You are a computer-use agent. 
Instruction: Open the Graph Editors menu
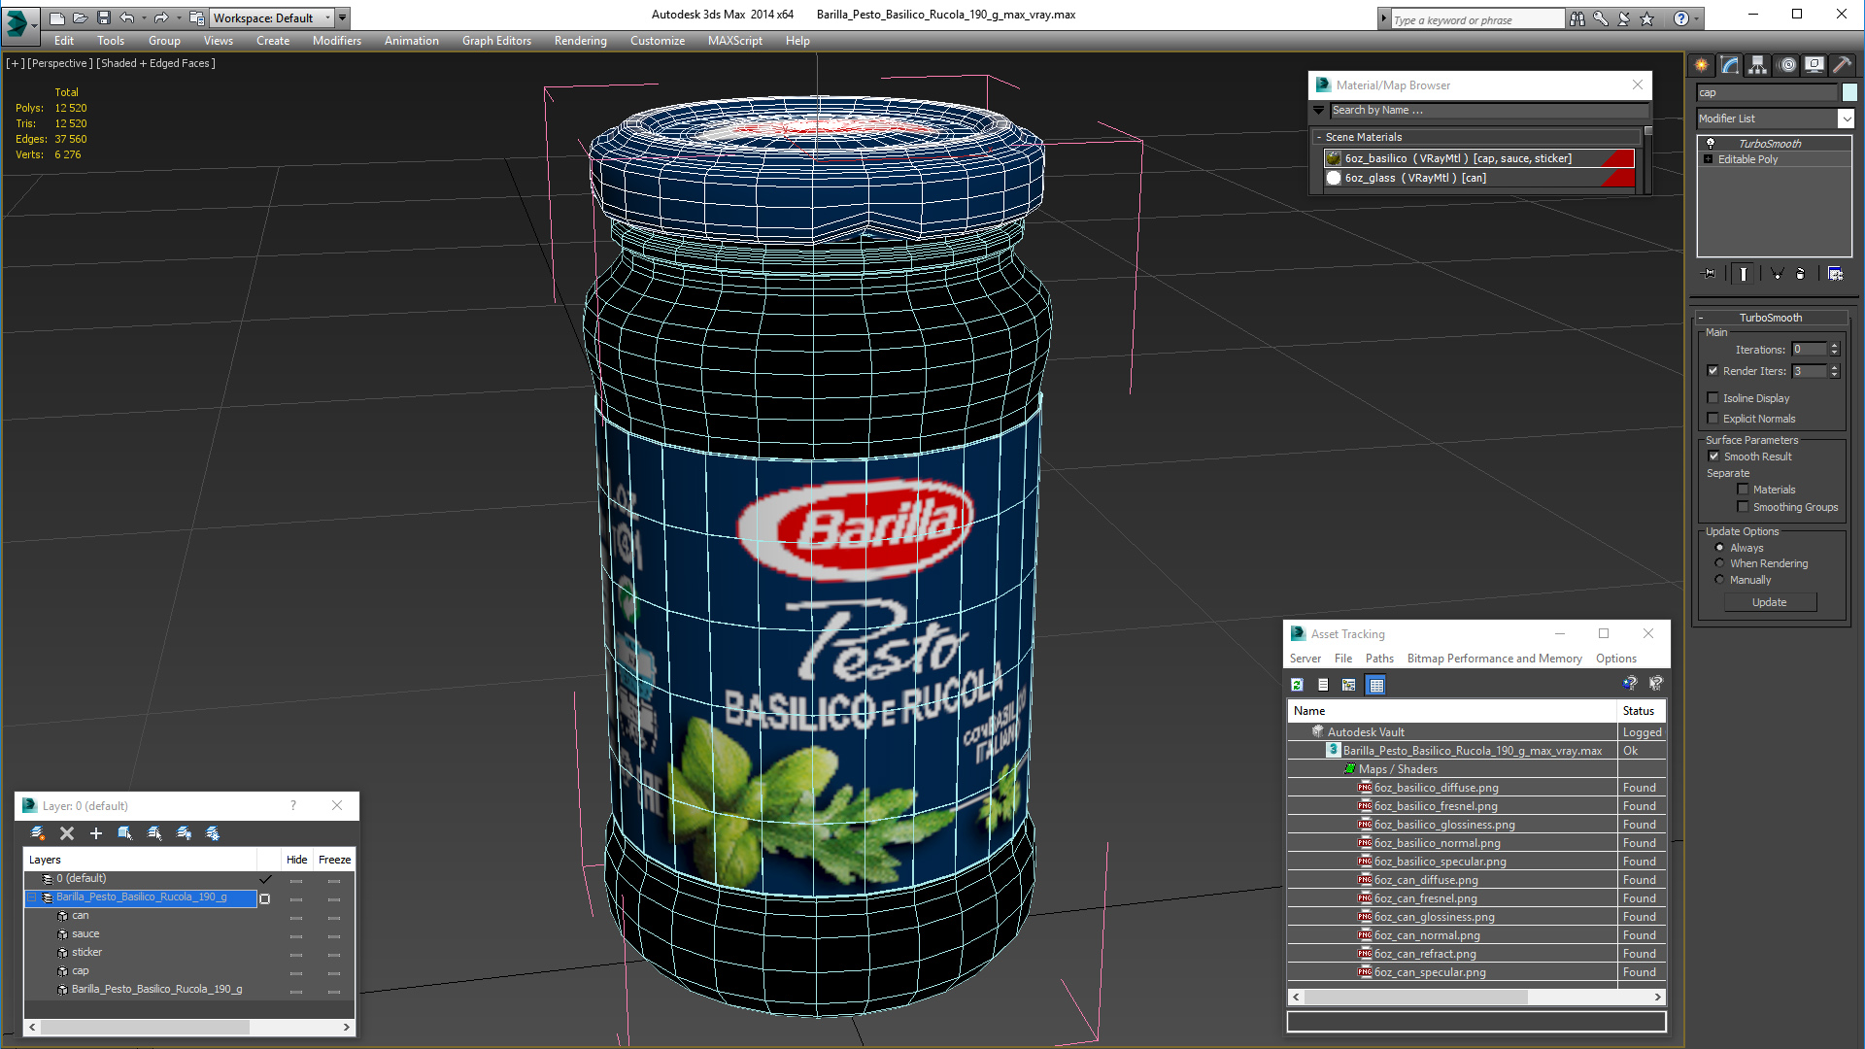click(496, 41)
